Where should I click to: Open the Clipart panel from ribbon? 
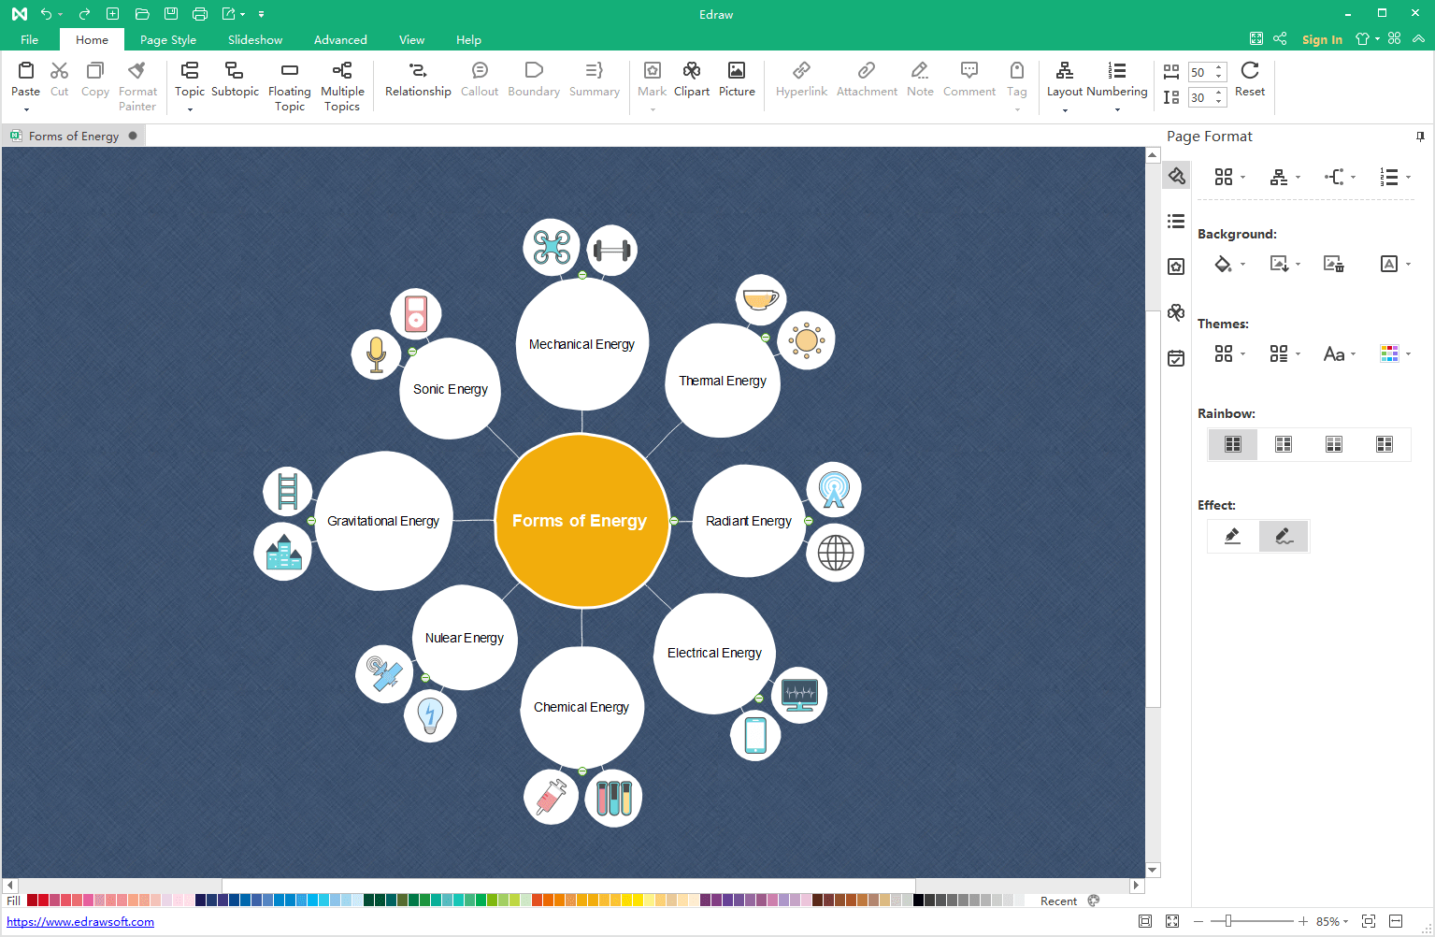tap(691, 71)
